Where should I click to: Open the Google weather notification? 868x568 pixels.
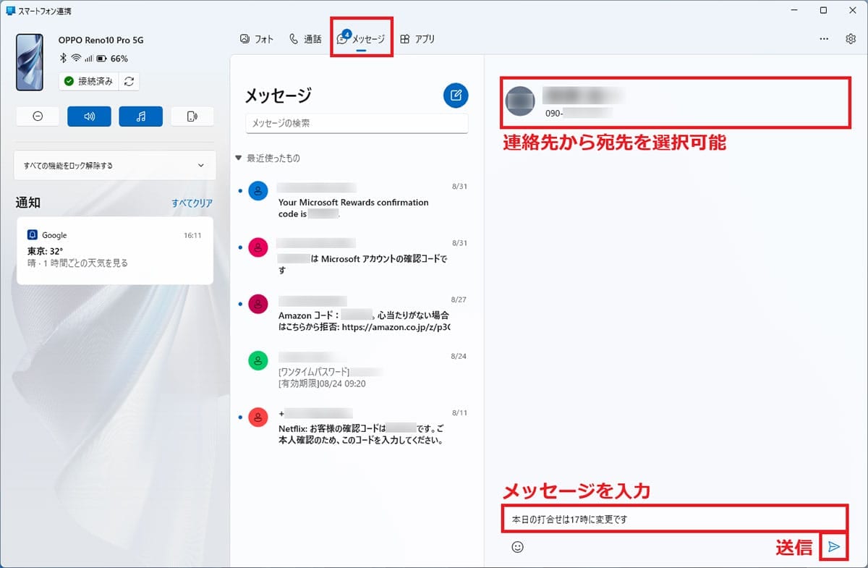(115, 250)
